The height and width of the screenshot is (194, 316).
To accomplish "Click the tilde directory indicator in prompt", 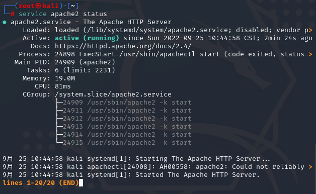I will pyautogui.click(x=73, y=6).
